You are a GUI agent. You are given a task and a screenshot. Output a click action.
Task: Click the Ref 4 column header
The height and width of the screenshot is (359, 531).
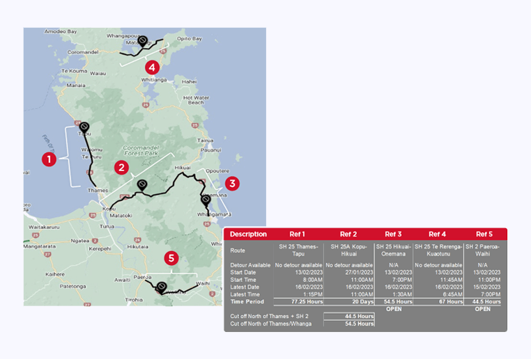(x=438, y=234)
